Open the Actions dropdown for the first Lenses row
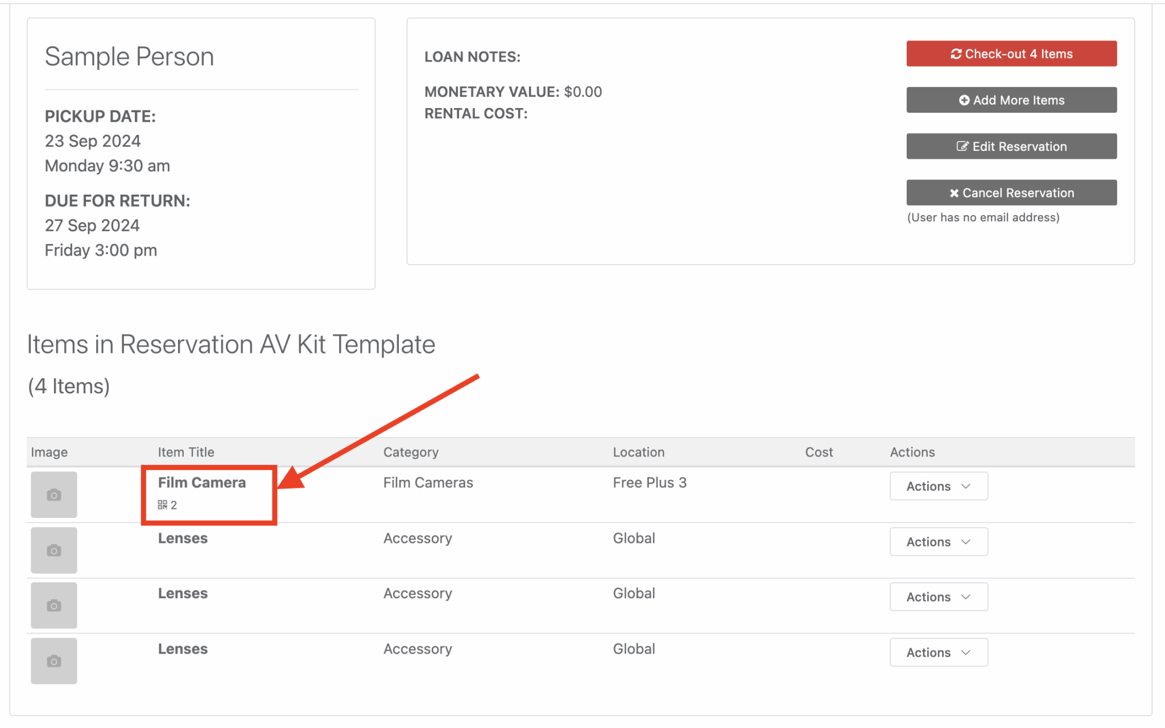 point(938,541)
